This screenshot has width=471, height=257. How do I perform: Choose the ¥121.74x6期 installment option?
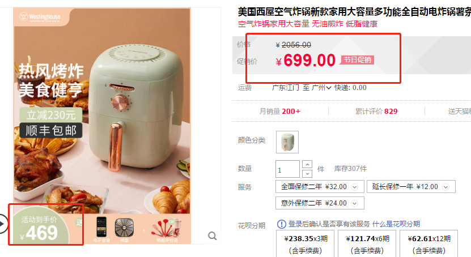[x=367, y=244]
